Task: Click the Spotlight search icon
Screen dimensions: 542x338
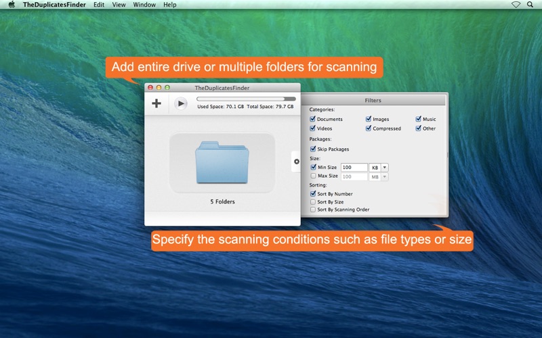Action: [x=530, y=5]
